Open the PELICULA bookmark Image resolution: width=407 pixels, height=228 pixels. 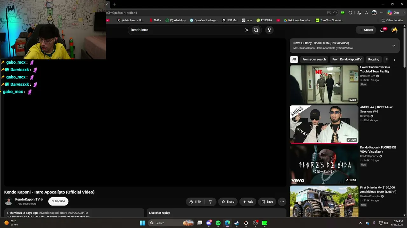264,20
